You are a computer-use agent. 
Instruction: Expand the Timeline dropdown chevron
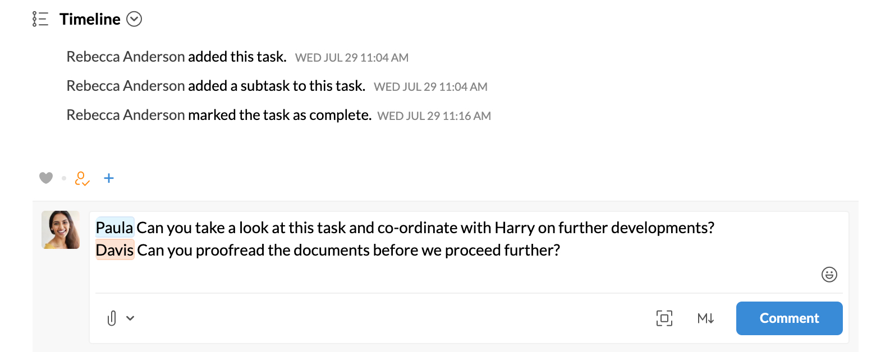pyautogui.click(x=134, y=19)
